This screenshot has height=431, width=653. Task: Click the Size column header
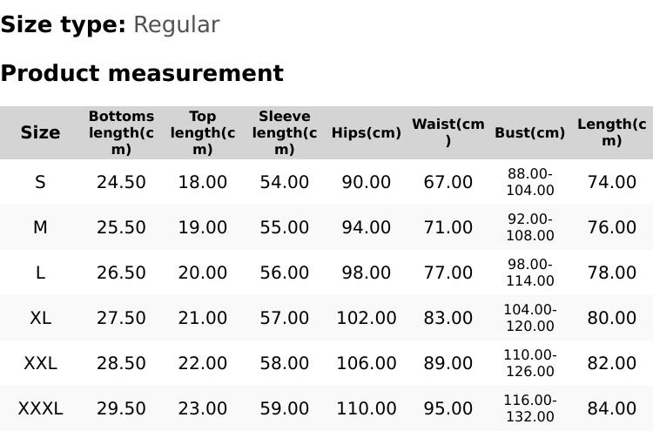click(x=40, y=132)
